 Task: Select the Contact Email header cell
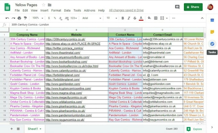tap(163, 35)
